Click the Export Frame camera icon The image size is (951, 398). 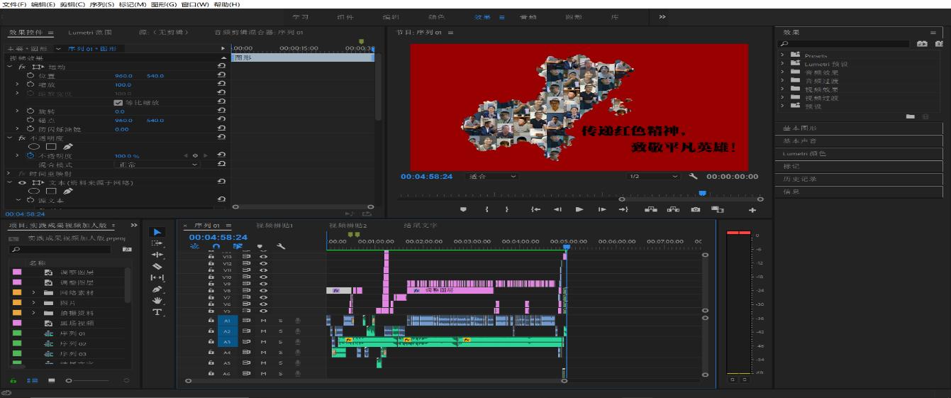click(696, 209)
